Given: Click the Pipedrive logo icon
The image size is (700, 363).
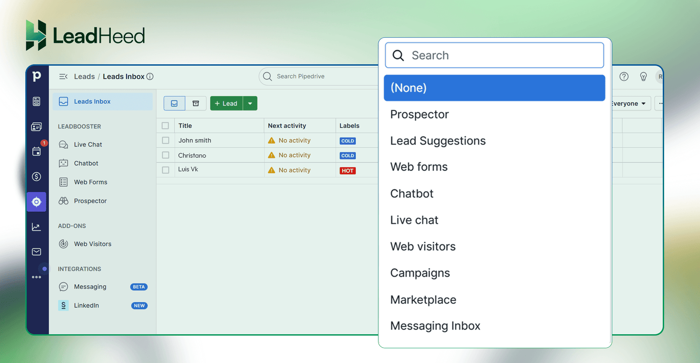Looking at the screenshot, I should click(x=37, y=76).
